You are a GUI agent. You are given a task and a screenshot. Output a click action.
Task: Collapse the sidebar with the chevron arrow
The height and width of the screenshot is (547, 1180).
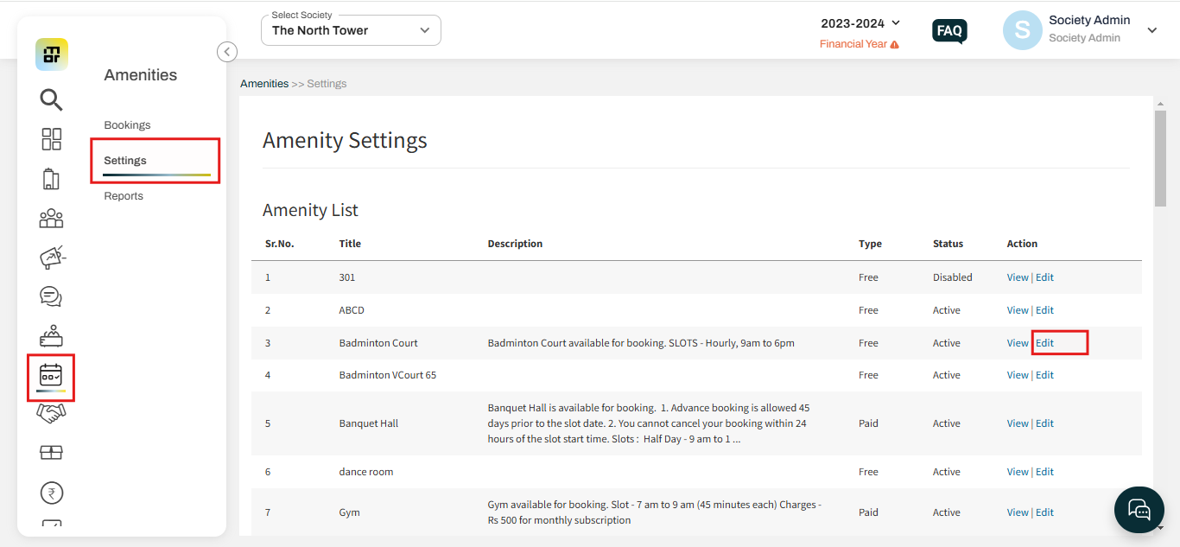tap(226, 51)
